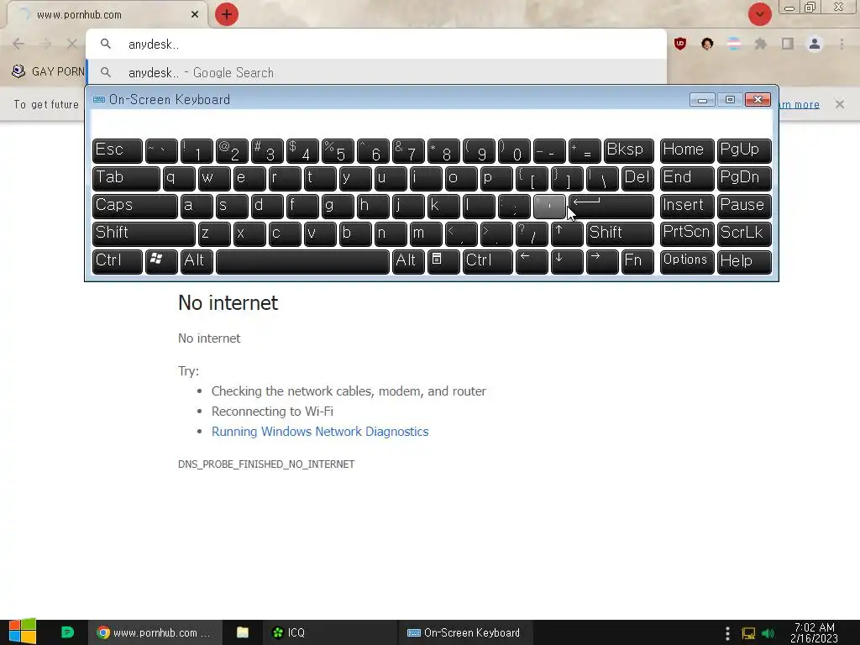Switch to Chrome www.pornhub.com taskbar item
This screenshot has height=645, width=860.
155,632
